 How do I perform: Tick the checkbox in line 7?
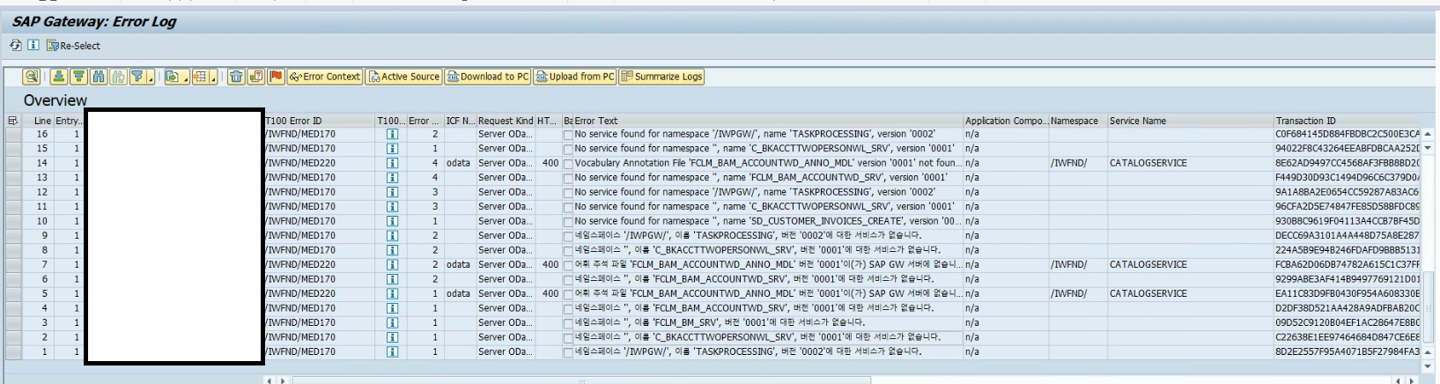tap(568, 265)
